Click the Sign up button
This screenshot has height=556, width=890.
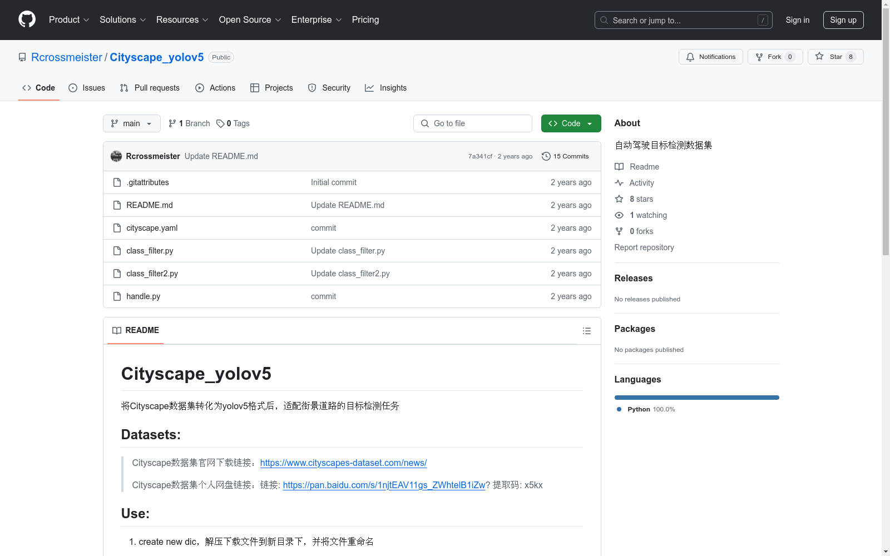tap(843, 20)
